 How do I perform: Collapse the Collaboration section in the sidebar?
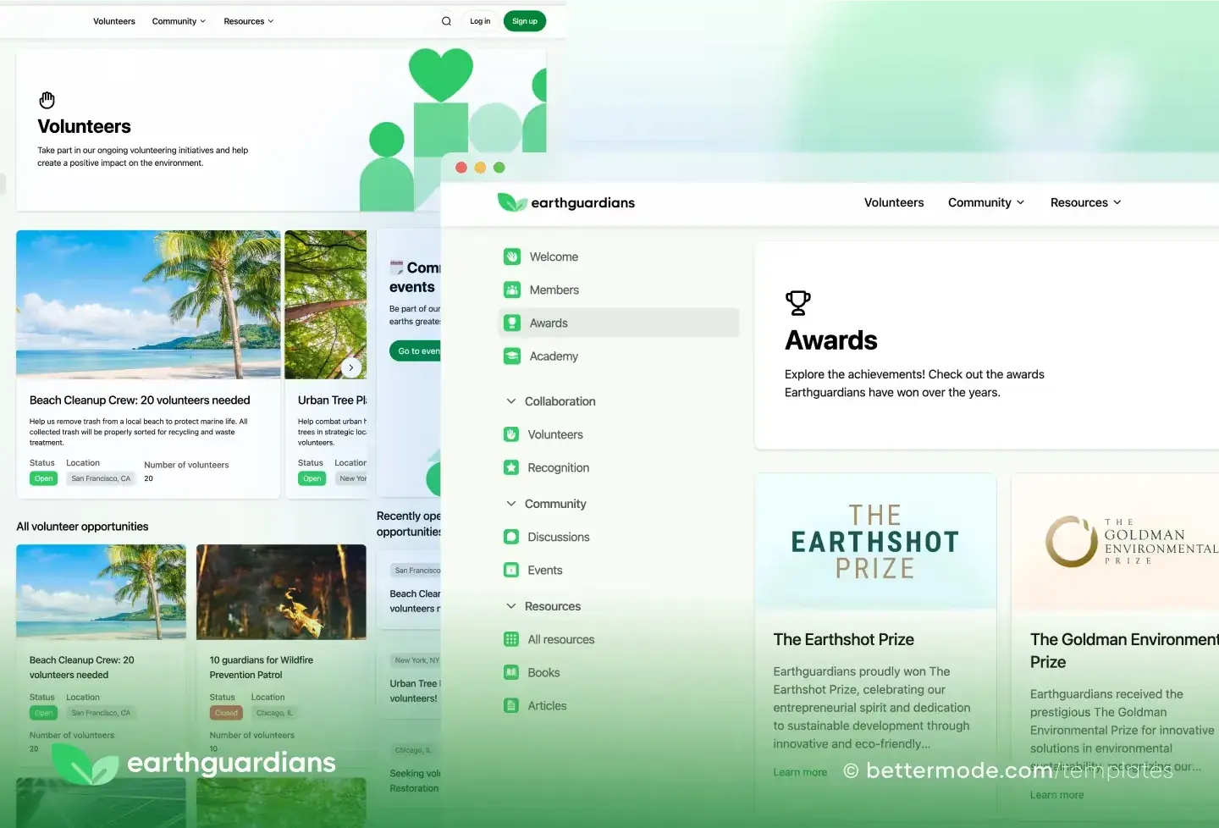click(x=511, y=401)
